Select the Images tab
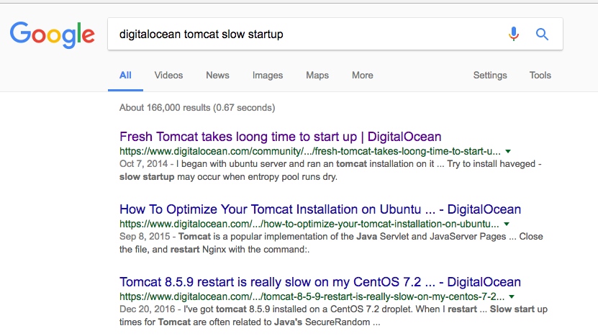The width and height of the screenshot is (598, 336). (x=268, y=76)
